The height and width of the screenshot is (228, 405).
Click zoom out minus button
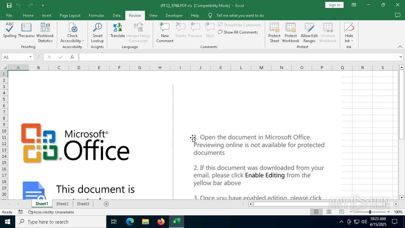pyautogui.click(x=351, y=212)
